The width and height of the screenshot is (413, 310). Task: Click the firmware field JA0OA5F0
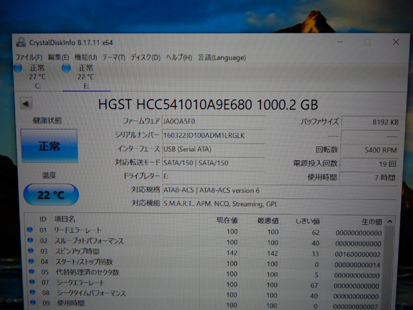pos(213,121)
